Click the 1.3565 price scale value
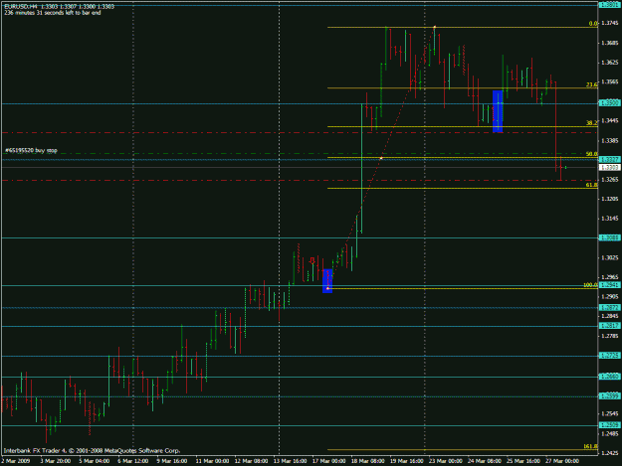Screen dimensions: 622x466 click(610, 81)
